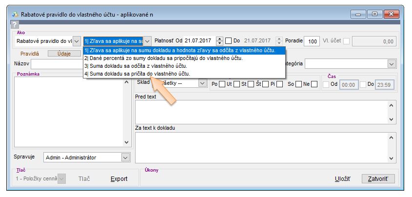Open the Rabatové pravidlo type dropdown
The image size is (412, 197).
[x=77, y=41]
